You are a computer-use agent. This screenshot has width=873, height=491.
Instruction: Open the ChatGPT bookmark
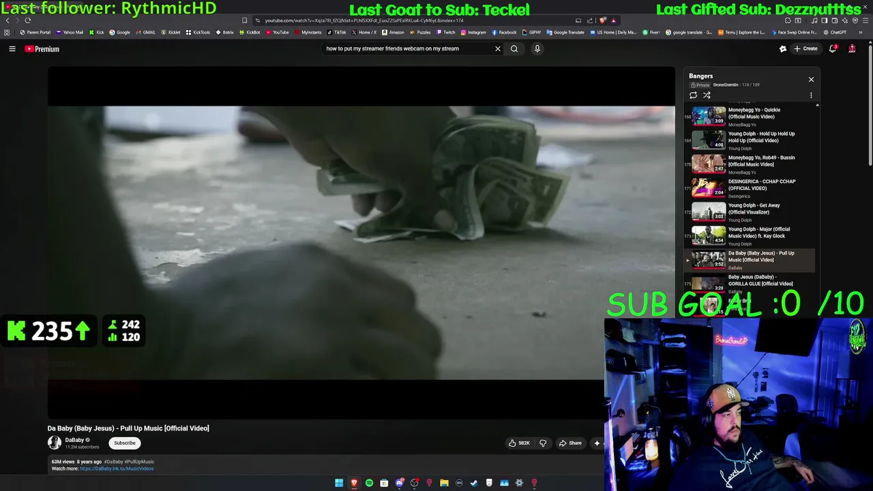[x=834, y=32]
